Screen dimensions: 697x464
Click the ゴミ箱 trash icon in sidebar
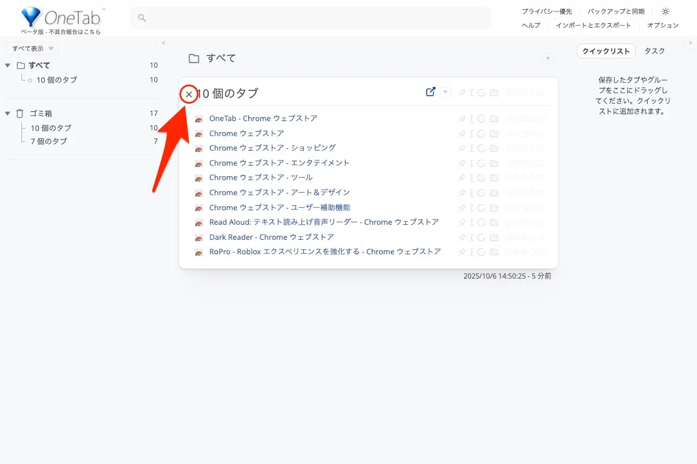(x=20, y=114)
